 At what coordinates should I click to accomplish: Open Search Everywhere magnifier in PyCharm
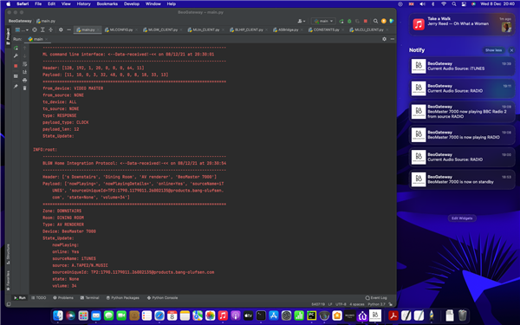pos(375,21)
